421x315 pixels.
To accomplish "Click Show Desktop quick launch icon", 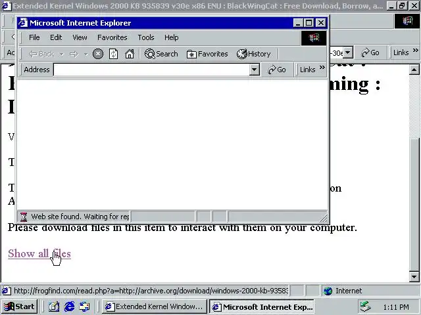I will 54,306.
